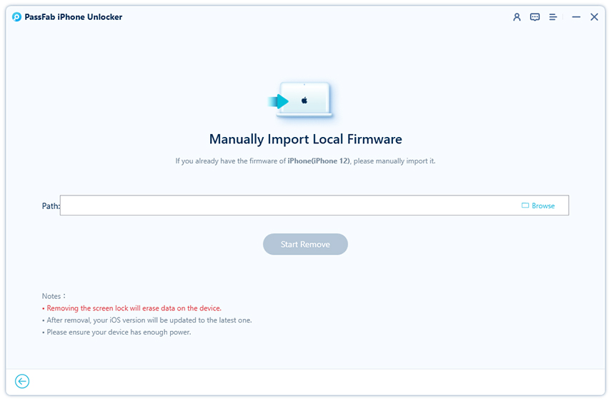
Task: Go back using the circled arrow
Action: (22, 382)
